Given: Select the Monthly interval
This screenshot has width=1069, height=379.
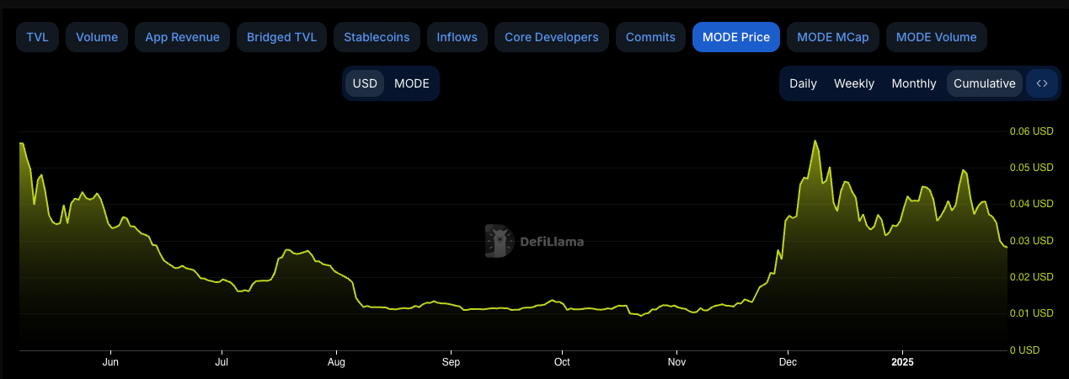Looking at the screenshot, I should tap(913, 83).
